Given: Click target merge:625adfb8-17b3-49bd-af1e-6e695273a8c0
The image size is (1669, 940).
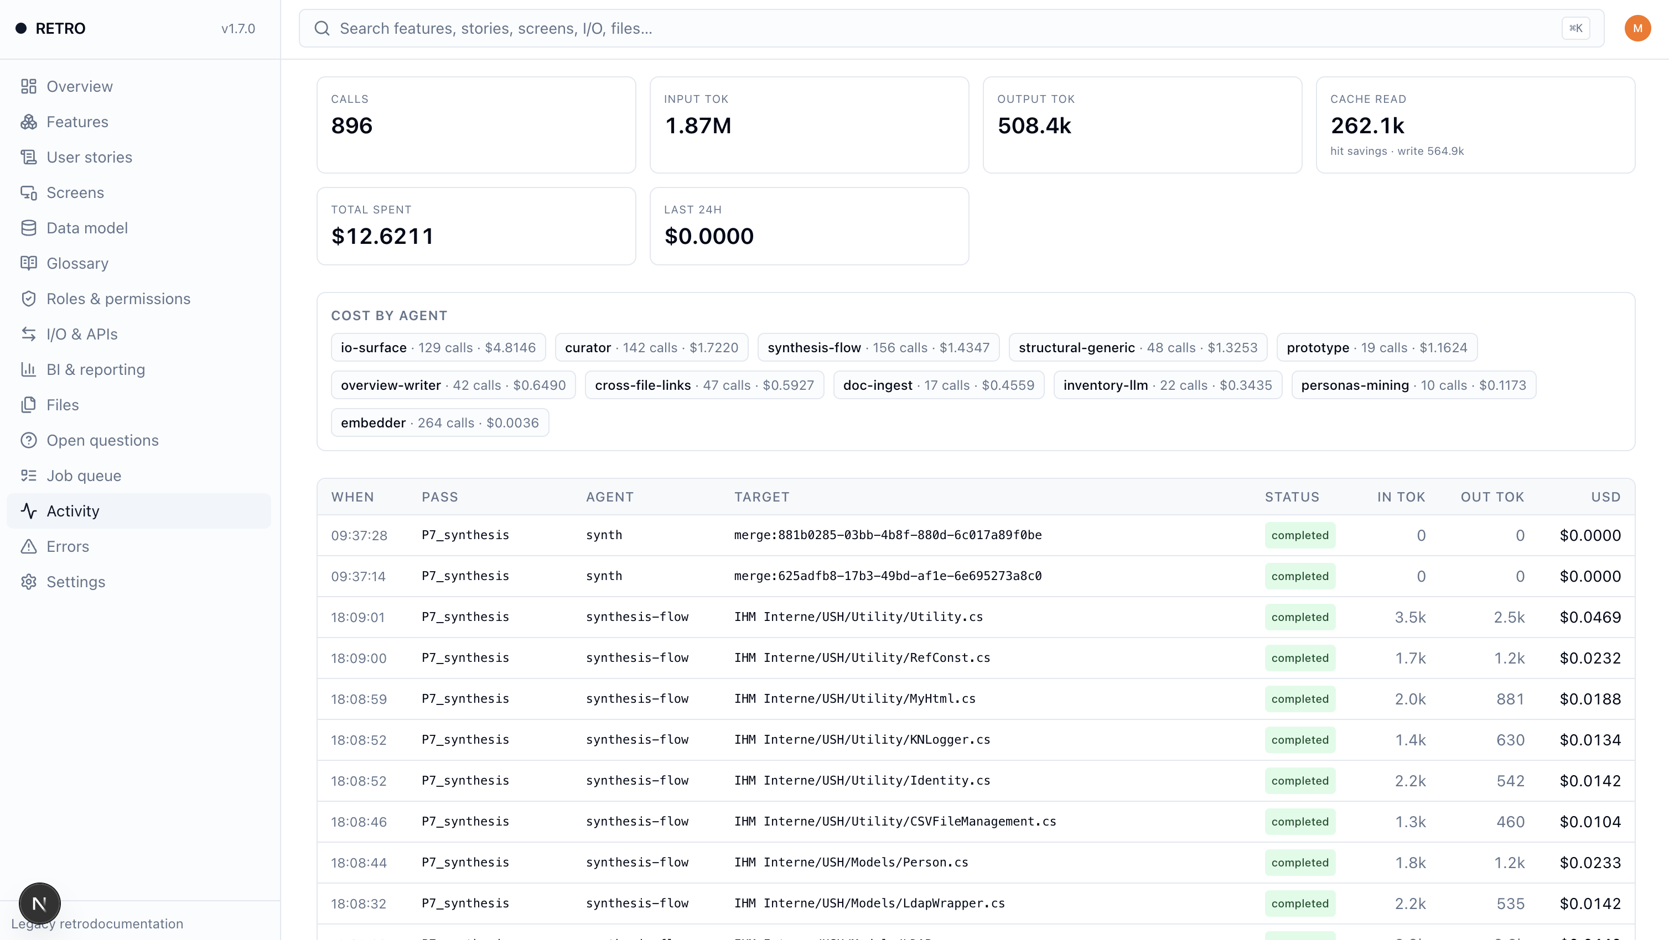Looking at the screenshot, I should 888,576.
